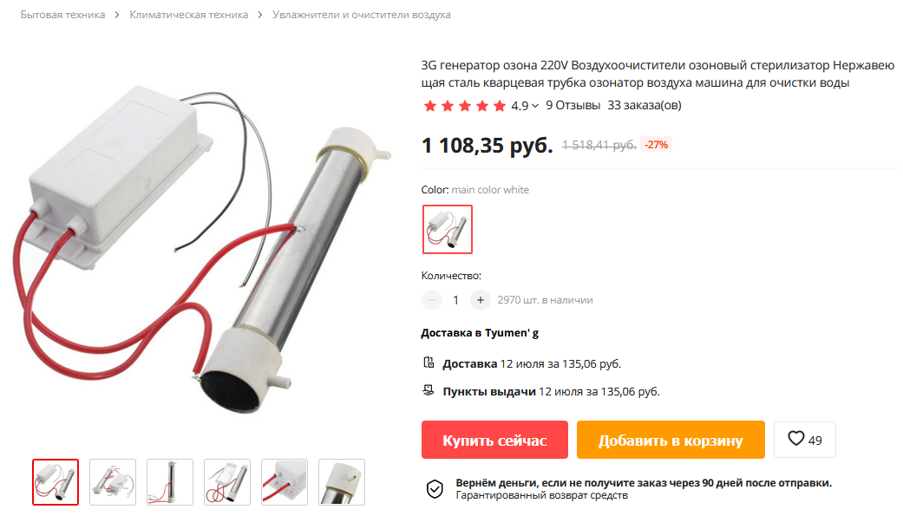Click the plus quantity button
903x529 pixels.
tap(480, 300)
